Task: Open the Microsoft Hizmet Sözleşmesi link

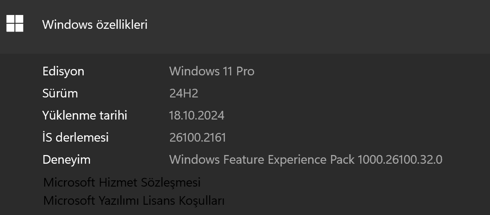Action: click(122, 182)
